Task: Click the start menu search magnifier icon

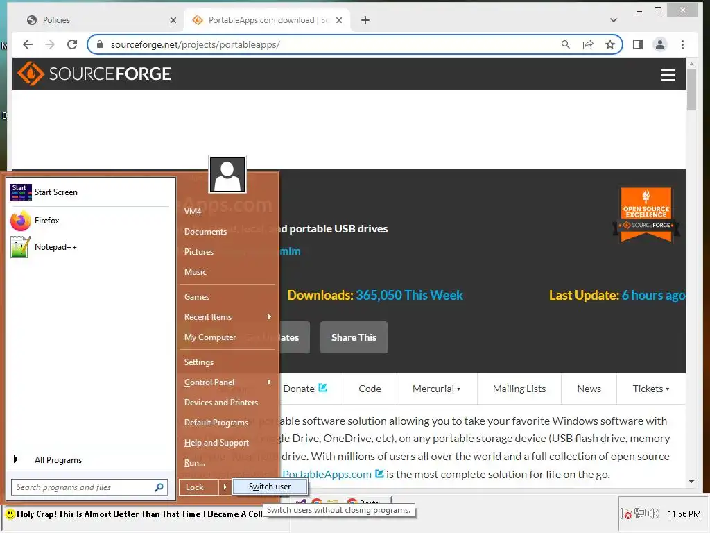Action: (x=159, y=487)
